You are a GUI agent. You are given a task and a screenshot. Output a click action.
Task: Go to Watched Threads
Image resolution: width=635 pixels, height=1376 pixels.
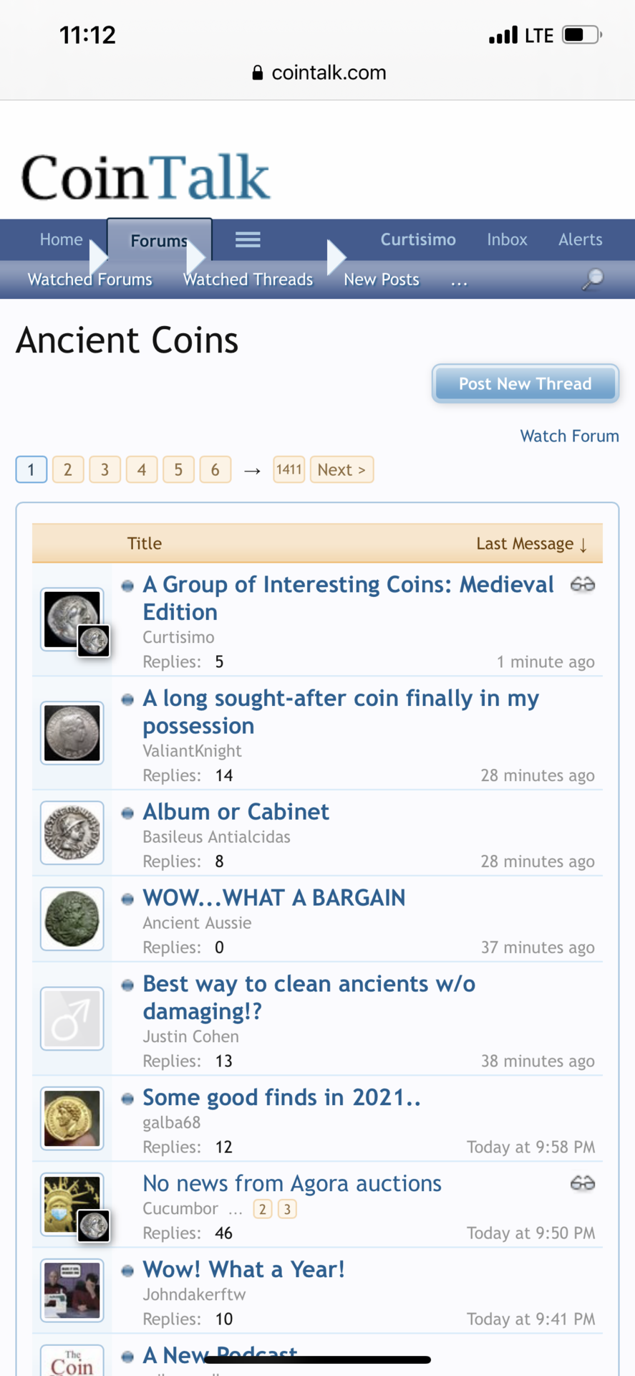pyautogui.click(x=248, y=279)
